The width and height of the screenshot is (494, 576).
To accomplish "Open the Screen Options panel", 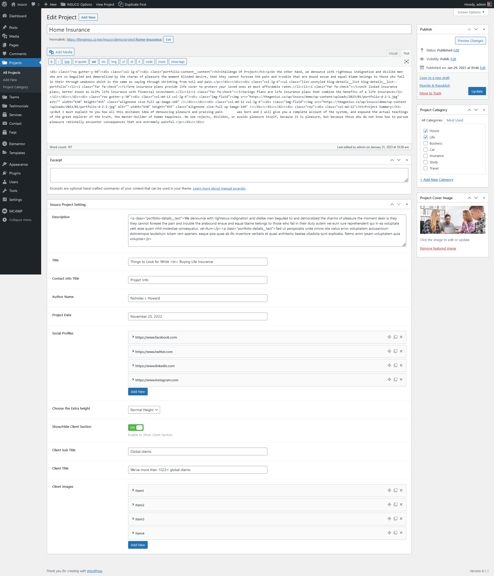I will (x=471, y=12).
